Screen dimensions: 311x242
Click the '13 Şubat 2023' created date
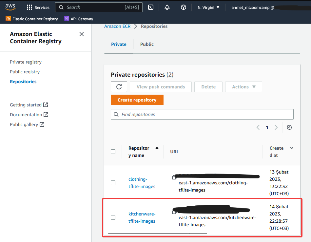tap(279, 176)
